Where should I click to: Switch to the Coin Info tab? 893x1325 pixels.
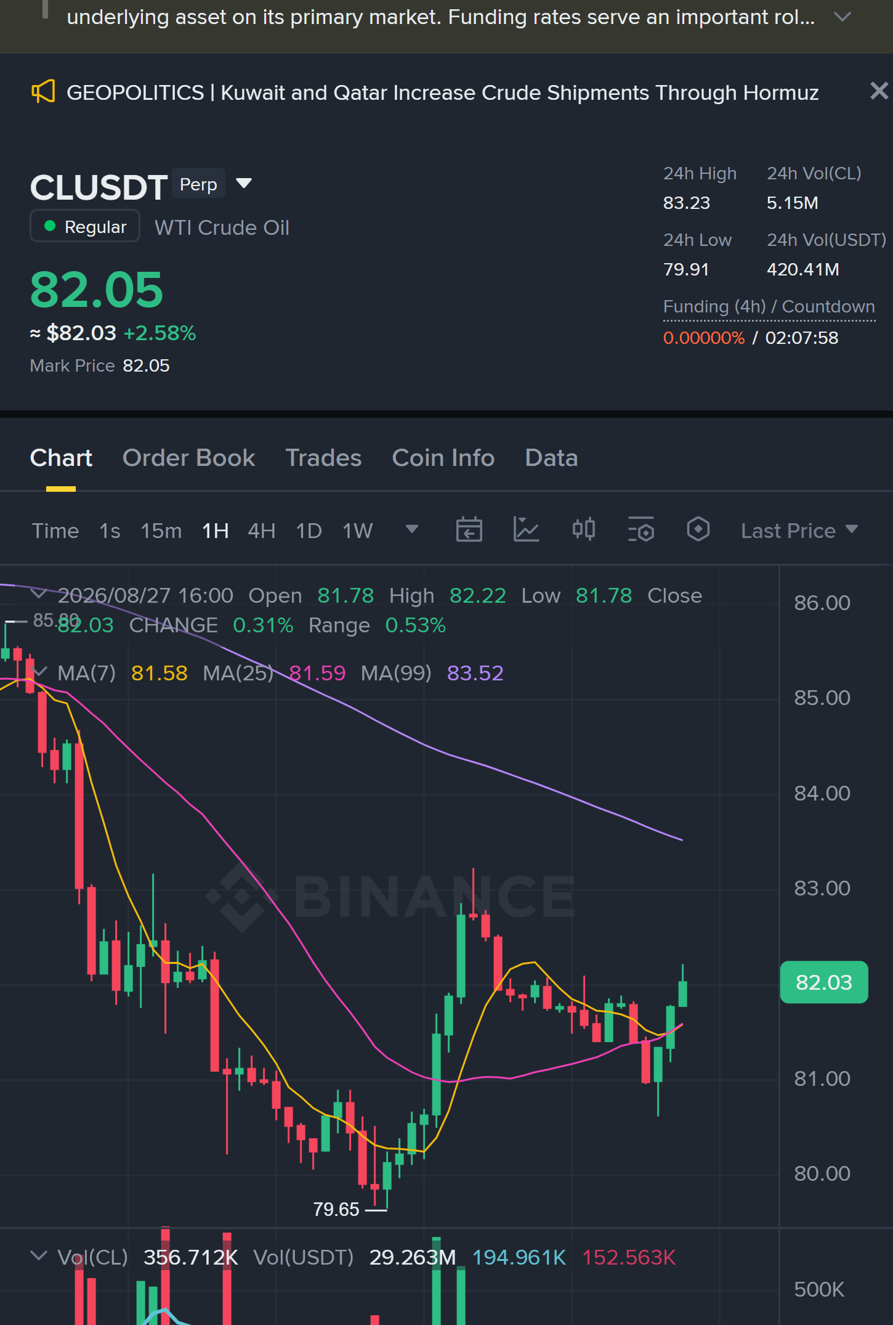pyautogui.click(x=443, y=458)
